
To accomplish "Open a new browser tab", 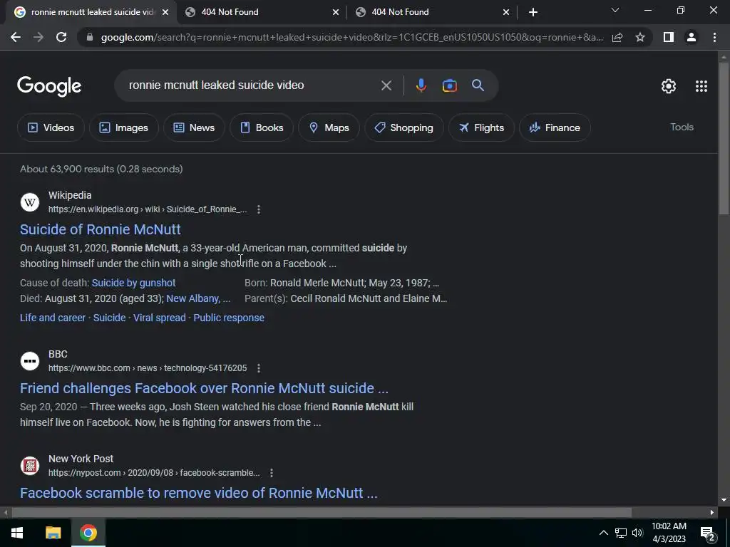I will point(533,12).
